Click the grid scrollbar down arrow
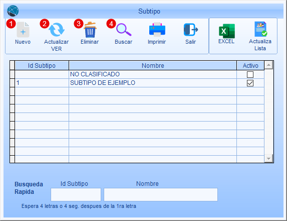 point(268,159)
